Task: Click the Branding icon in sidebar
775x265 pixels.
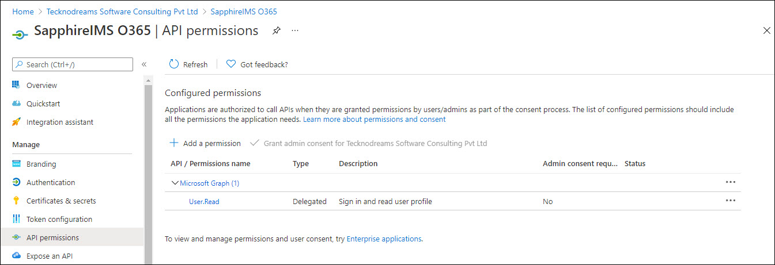Action: tap(16, 164)
